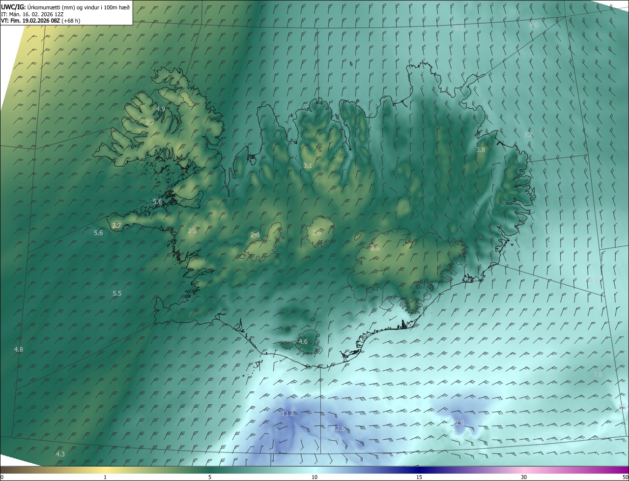The image size is (629, 481).
Task: Click the 5 tick on the color scale
Action: (210, 477)
